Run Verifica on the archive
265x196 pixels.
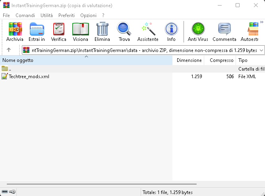click(x=59, y=32)
